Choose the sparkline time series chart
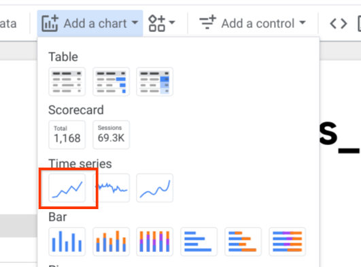Image resolution: width=361 pixels, height=267 pixels. point(111,188)
